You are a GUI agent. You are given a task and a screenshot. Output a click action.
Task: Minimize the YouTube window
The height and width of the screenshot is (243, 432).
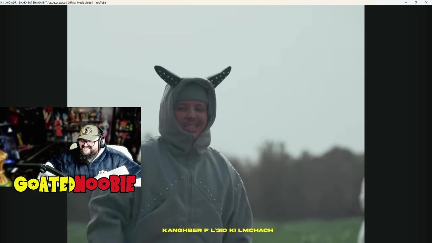click(406, 2)
